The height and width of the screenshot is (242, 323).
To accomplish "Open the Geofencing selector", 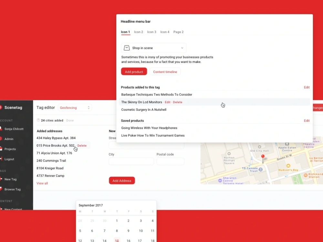I will 75,107.
